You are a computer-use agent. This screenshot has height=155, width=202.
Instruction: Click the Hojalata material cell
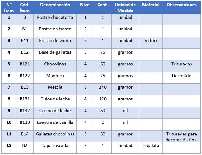(151, 148)
